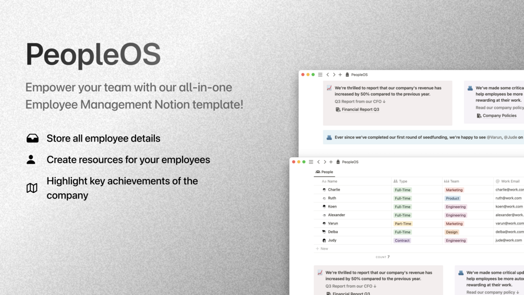Open the Team column header menu

tap(452, 181)
